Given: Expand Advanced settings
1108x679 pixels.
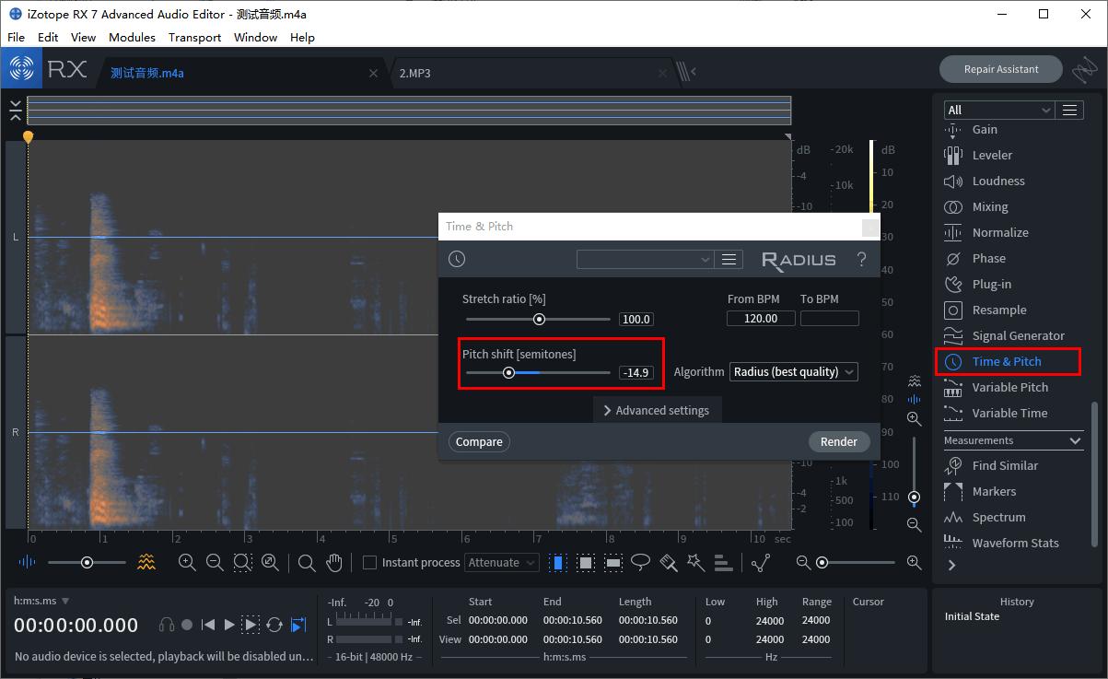Looking at the screenshot, I should (x=657, y=410).
